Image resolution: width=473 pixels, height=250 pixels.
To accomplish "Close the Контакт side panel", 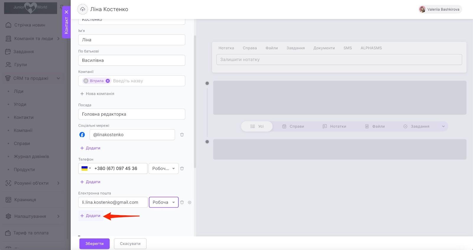I will pyautogui.click(x=67, y=12).
